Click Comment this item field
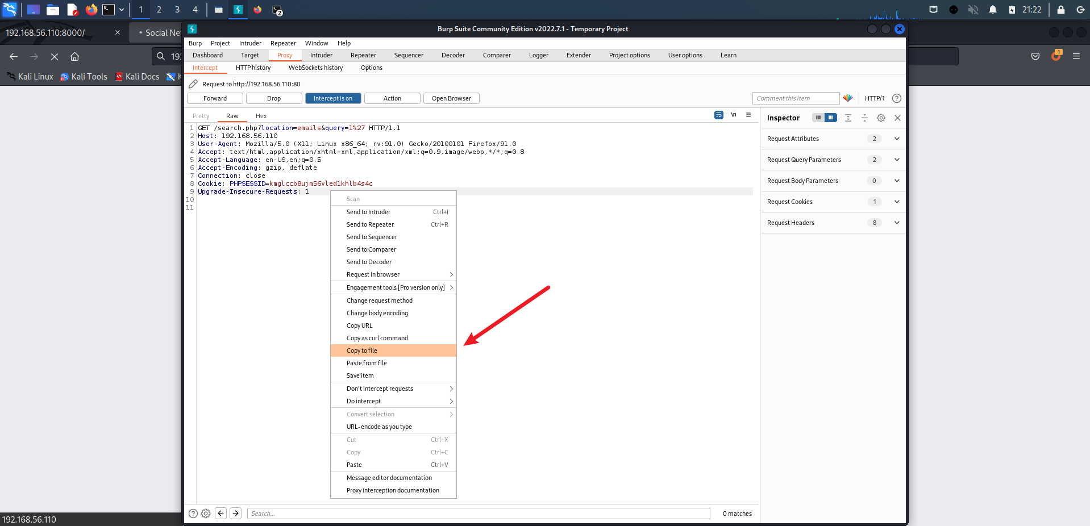Viewport: 1090px width, 526px height. 796,98
